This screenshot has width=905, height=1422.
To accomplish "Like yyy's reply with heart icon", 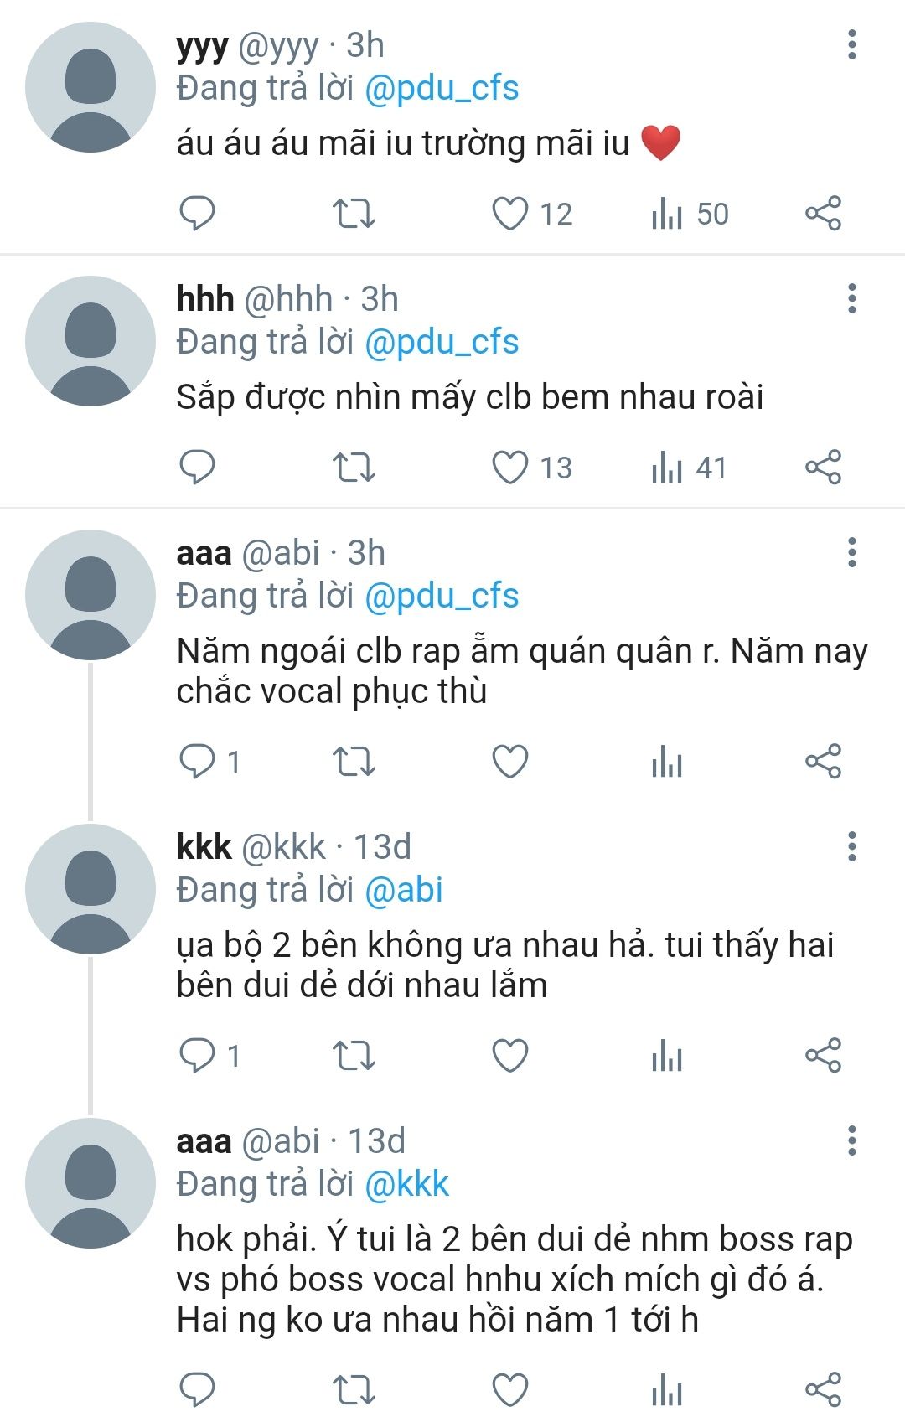I will tap(509, 214).
